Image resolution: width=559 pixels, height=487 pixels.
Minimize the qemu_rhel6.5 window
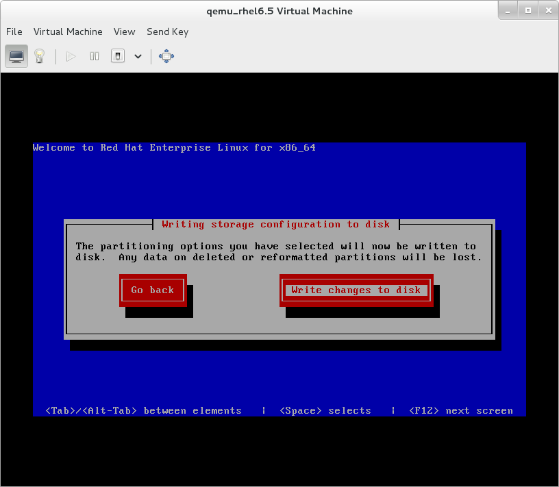point(508,11)
